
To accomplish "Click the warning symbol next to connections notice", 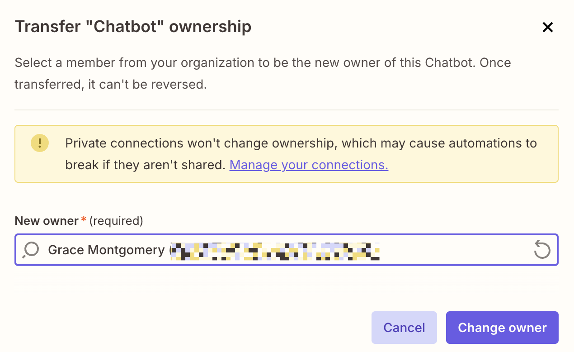I will point(40,143).
